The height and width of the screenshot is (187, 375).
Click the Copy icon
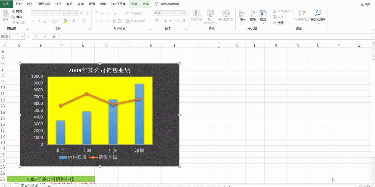coord(13,17)
